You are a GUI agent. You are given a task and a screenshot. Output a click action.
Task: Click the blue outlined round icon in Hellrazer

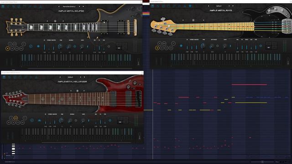pos(32,120)
